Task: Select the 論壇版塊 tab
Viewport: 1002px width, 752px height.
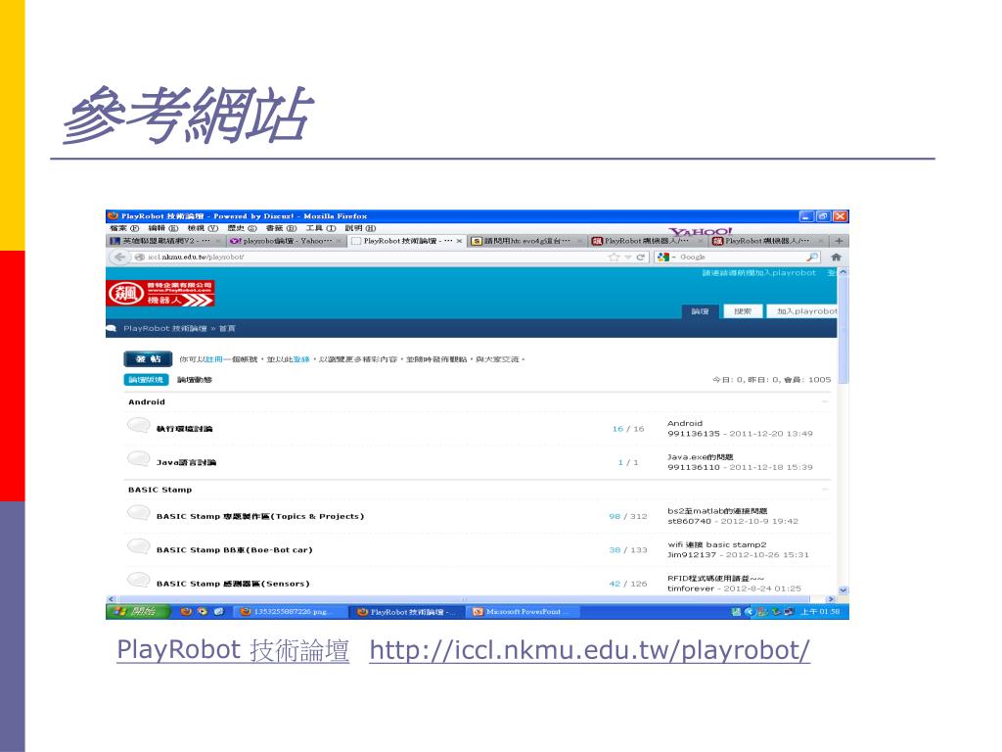Action: pyautogui.click(x=146, y=380)
